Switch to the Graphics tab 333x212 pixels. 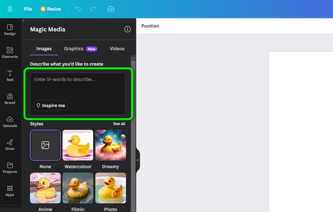point(80,49)
